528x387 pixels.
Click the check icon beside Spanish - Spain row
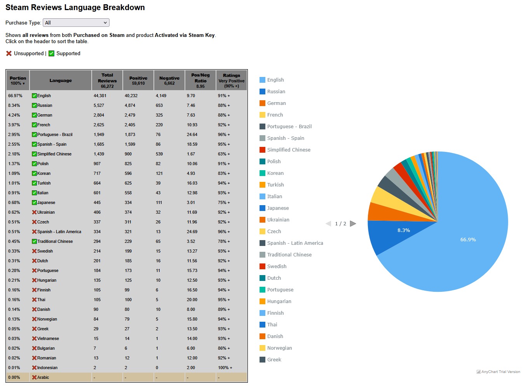point(34,144)
